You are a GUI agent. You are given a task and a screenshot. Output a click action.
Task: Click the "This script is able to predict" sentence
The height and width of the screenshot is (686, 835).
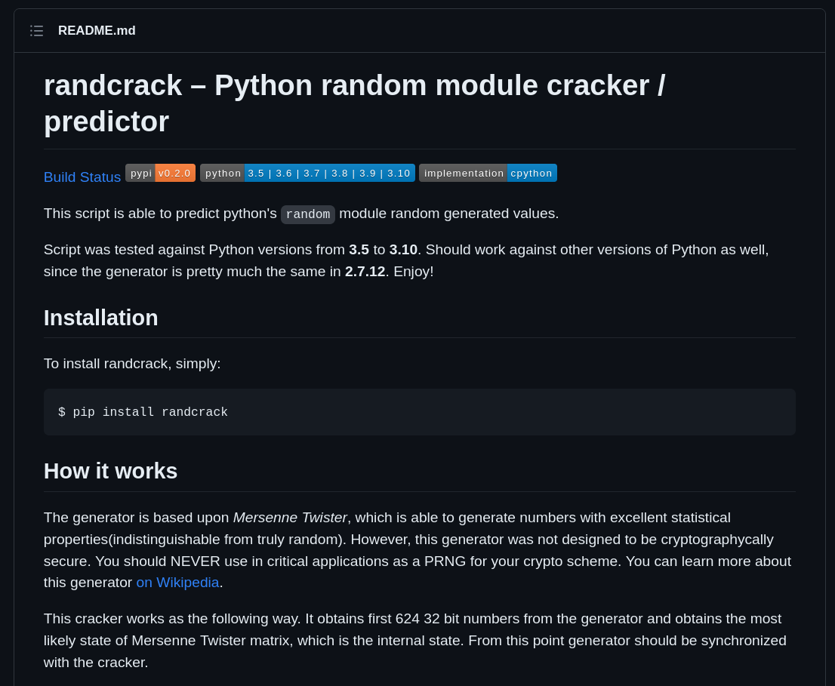point(160,214)
